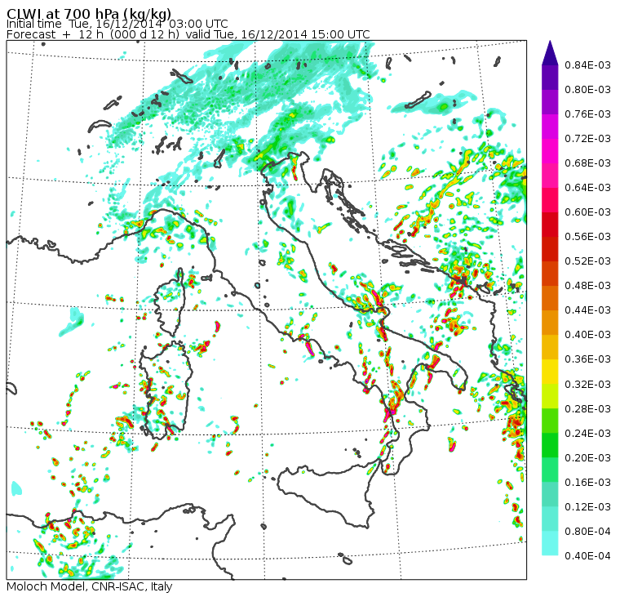Screen dimensions: 620x597
Task: Click the 0.16E-03 legend label
Action: click(587, 482)
